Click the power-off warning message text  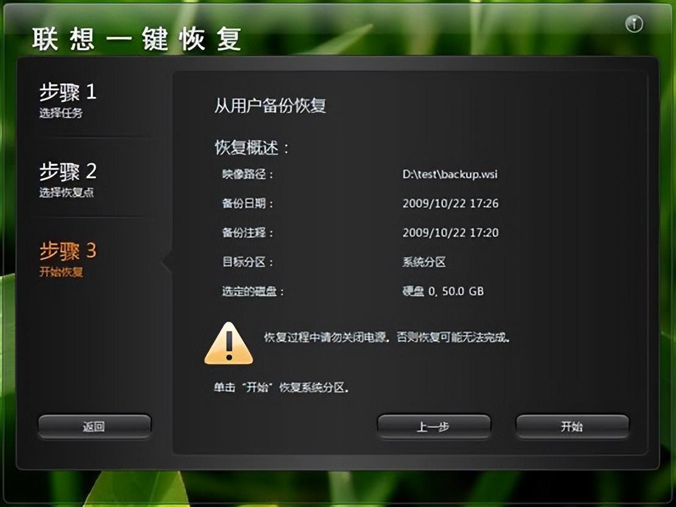[387, 337]
